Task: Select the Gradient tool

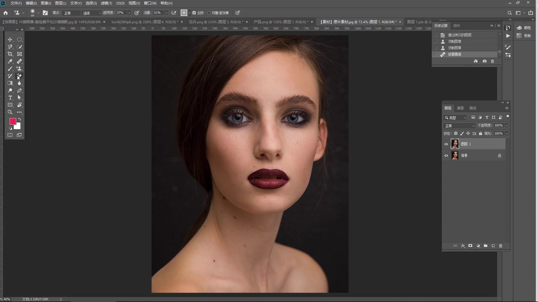Action: coord(10,83)
